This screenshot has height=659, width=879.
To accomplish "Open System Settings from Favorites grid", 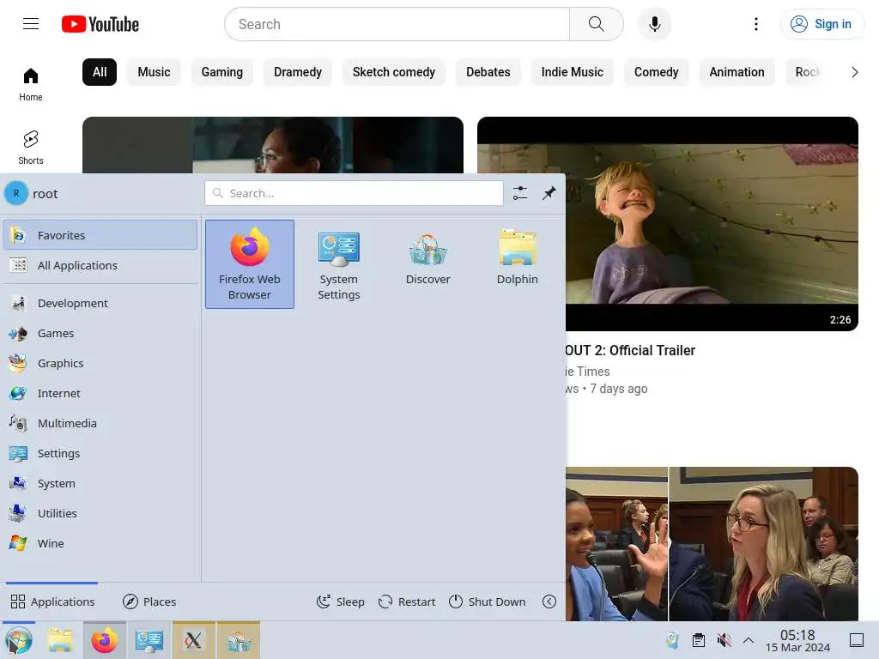I will pyautogui.click(x=338, y=264).
